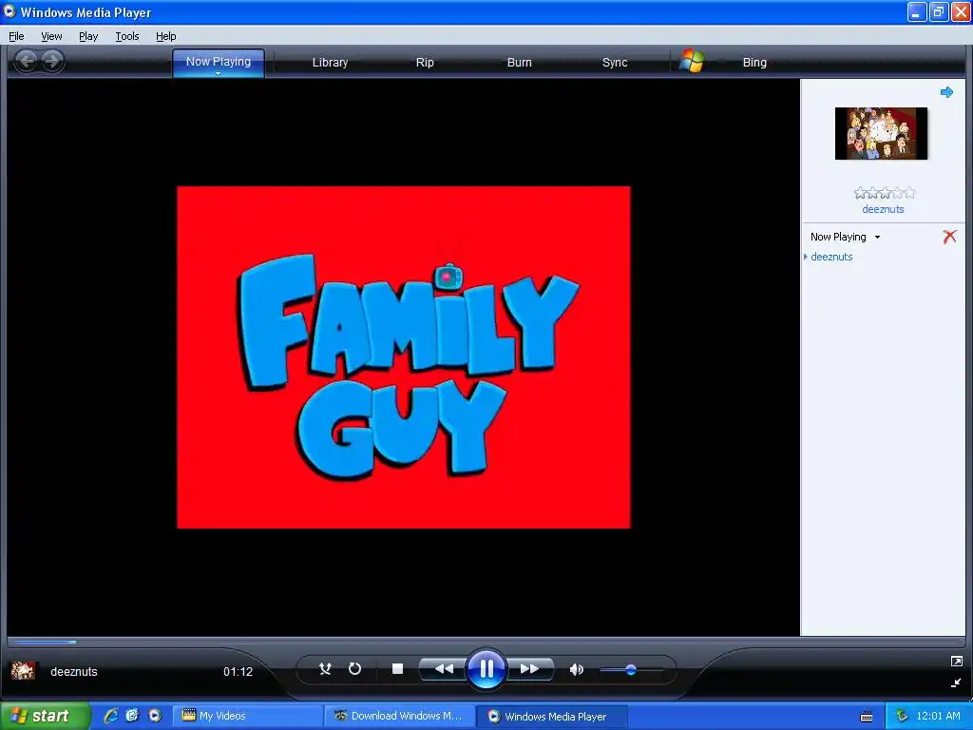Turn shuffle on
The width and height of the screenshot is (973, 730).
[x=325, y=668]
